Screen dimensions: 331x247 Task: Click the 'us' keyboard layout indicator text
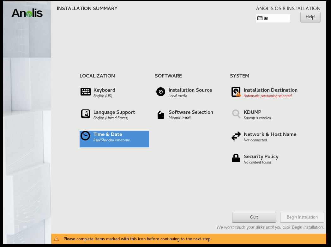266,18
